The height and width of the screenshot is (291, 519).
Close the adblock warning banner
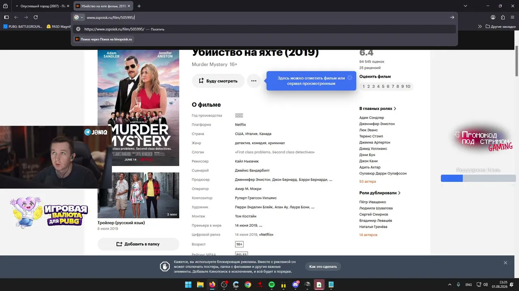[x=505, y=263]
